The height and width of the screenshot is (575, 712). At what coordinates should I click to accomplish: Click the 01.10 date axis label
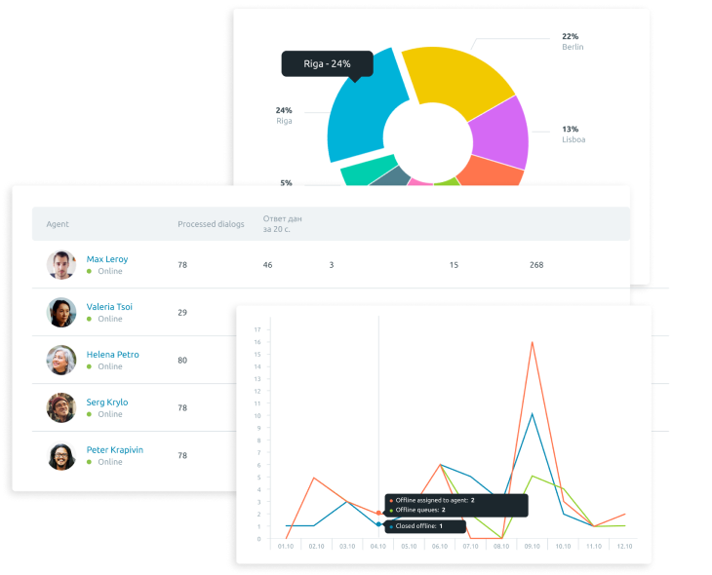(287, 547)
